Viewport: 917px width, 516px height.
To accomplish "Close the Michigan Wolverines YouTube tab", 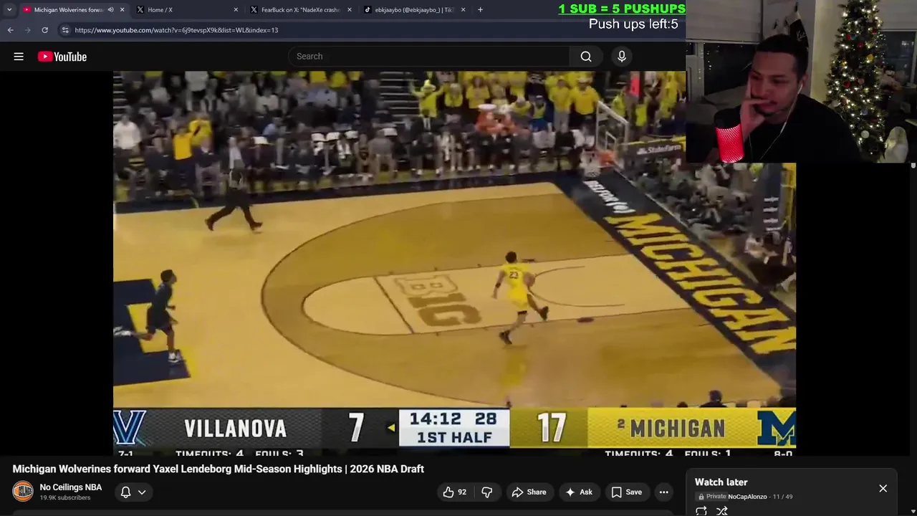I will tap(122, 10).
